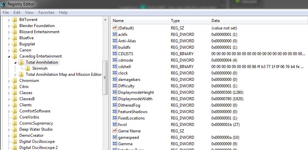
Task: Expand the BitTorrent key
Action: (9, 20)
